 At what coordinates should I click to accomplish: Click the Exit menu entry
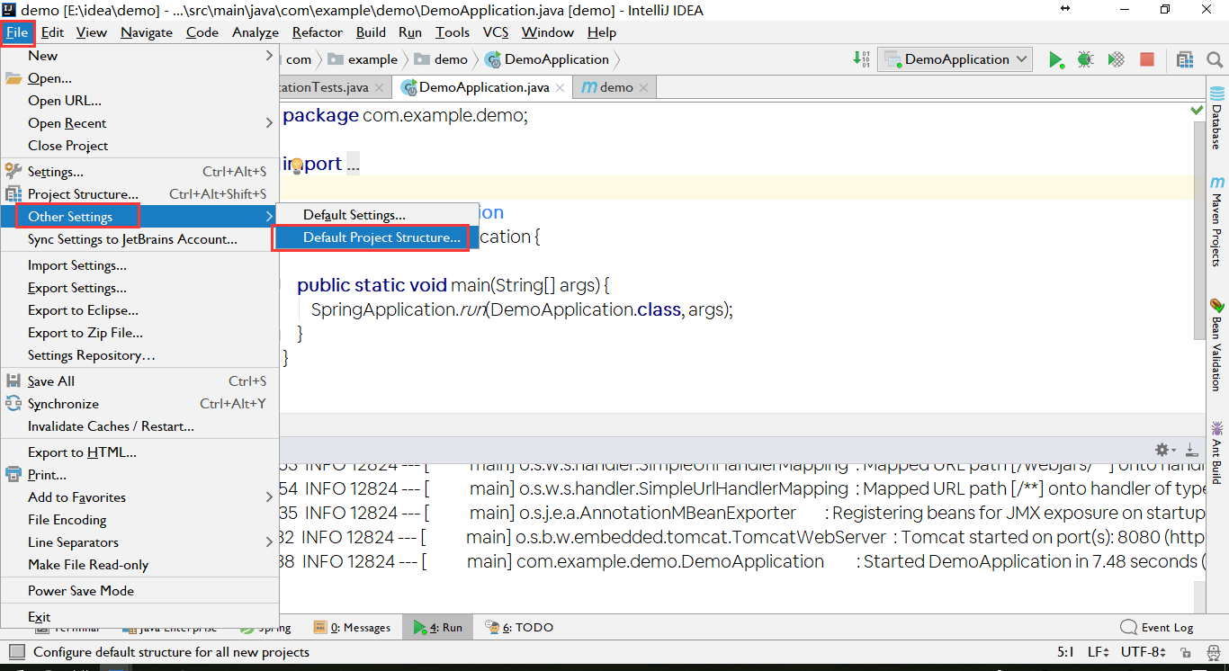[x=139, y=617]
